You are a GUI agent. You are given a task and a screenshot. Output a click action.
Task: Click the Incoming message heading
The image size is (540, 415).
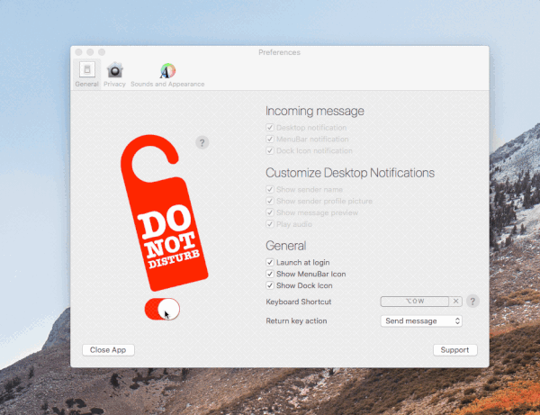[x=315, y=111]
